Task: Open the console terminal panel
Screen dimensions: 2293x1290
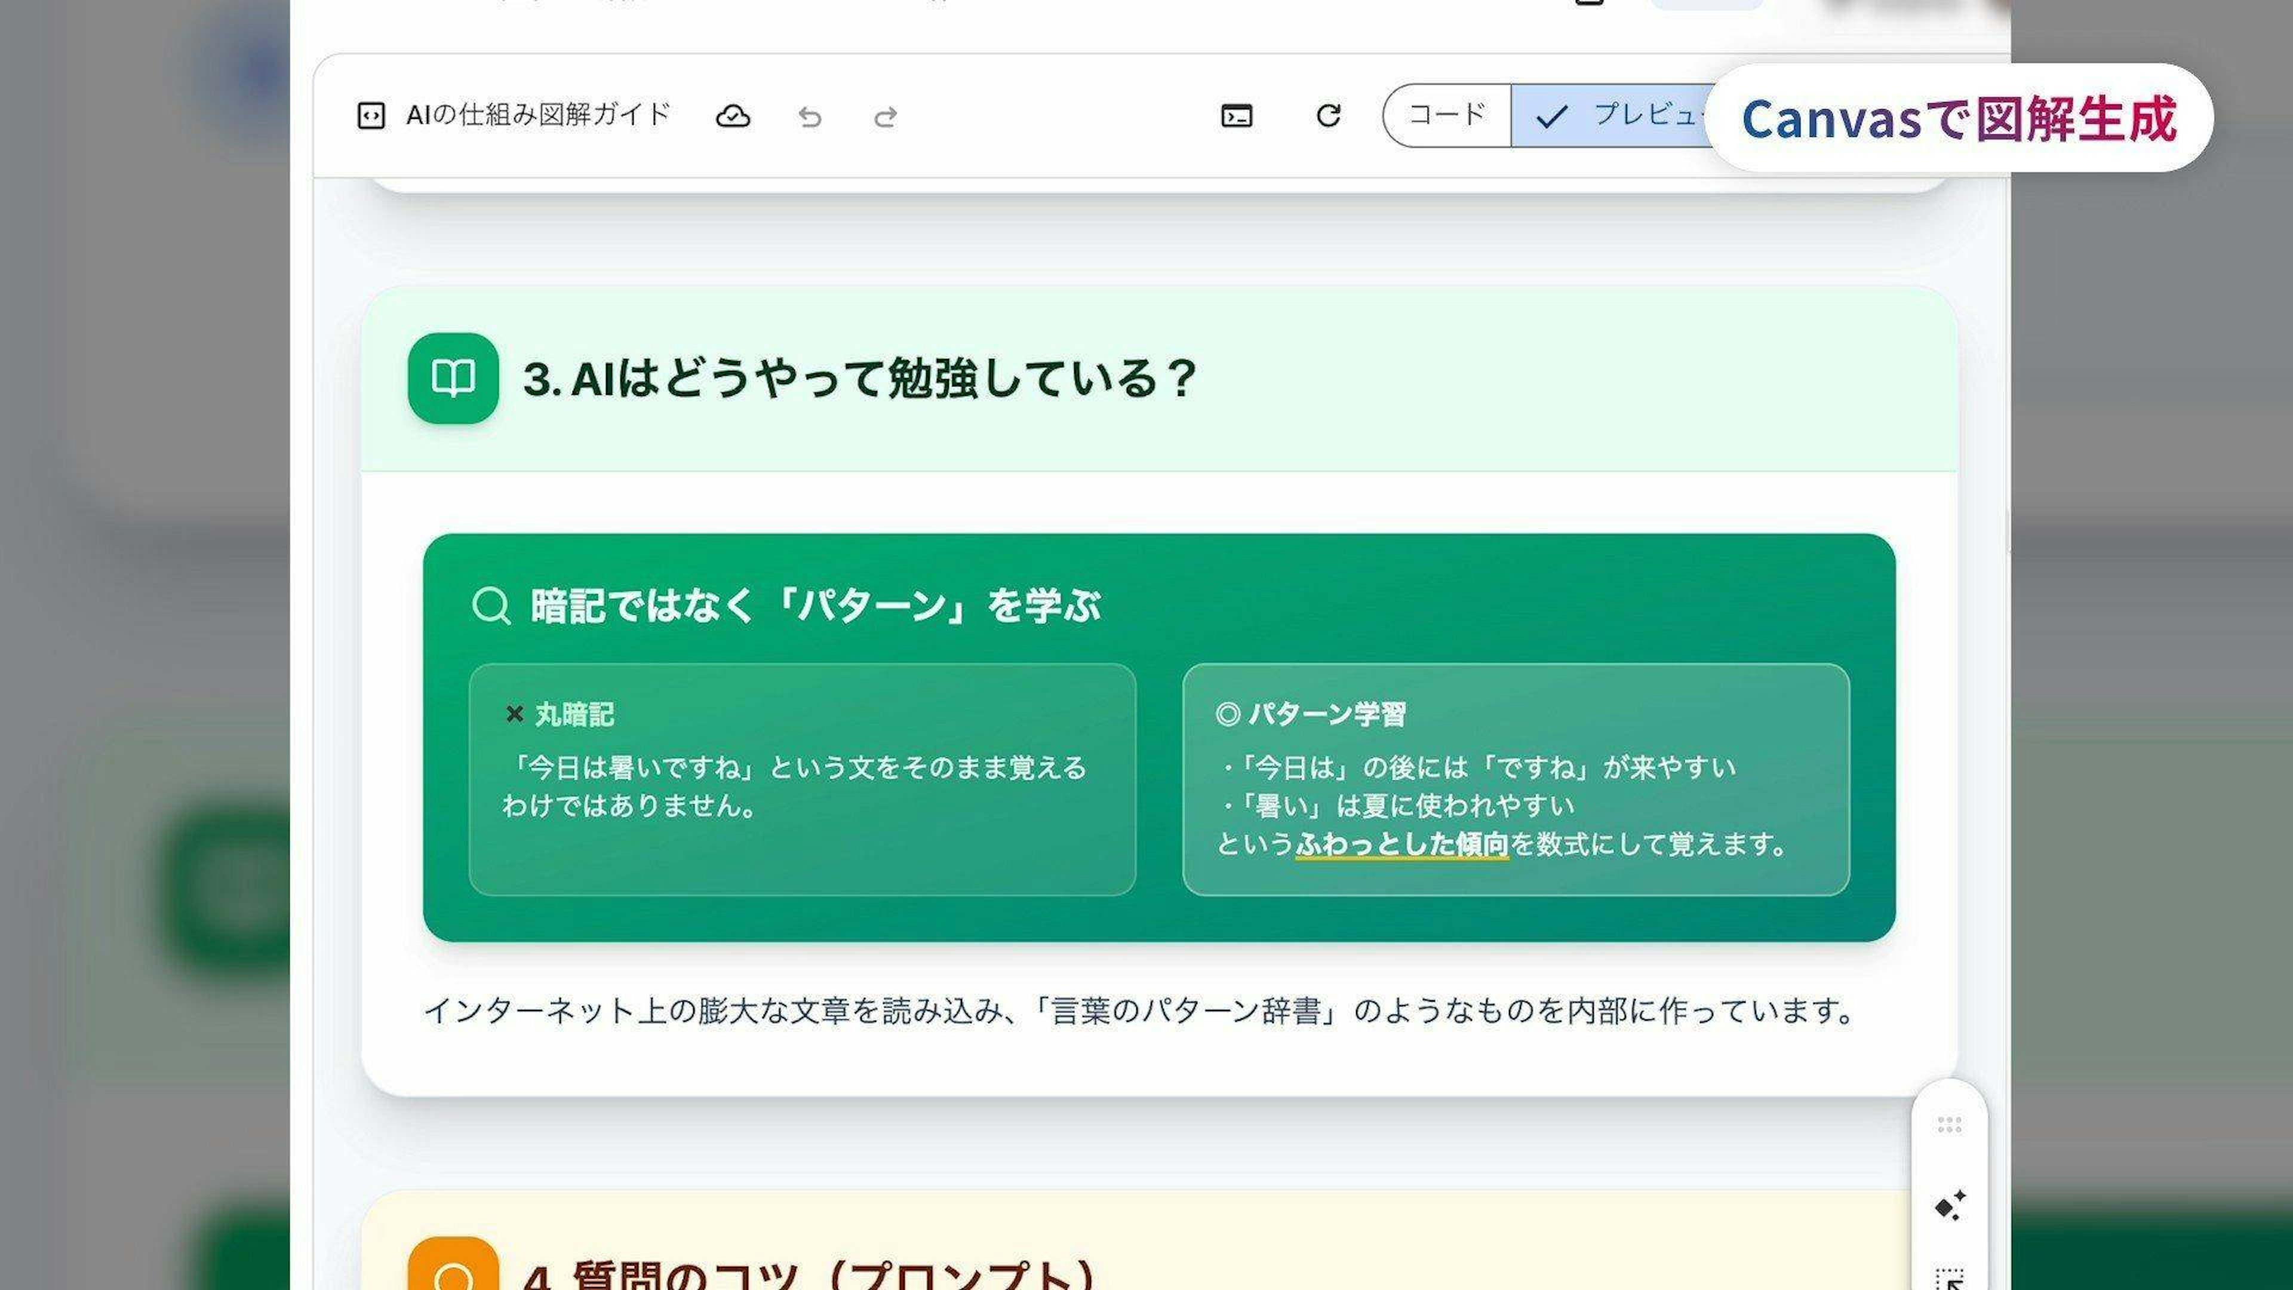Action: pos(1237,116)
